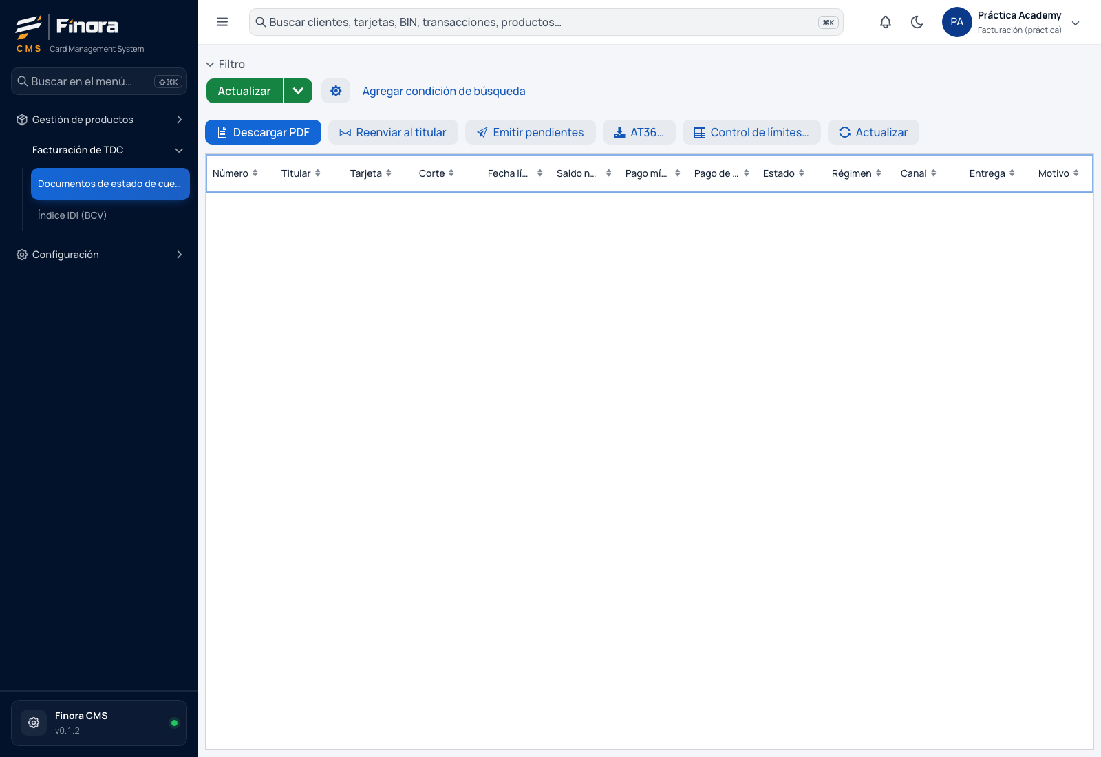Sort by the Régimen column

pyautogui.click(x=857, y=173)
